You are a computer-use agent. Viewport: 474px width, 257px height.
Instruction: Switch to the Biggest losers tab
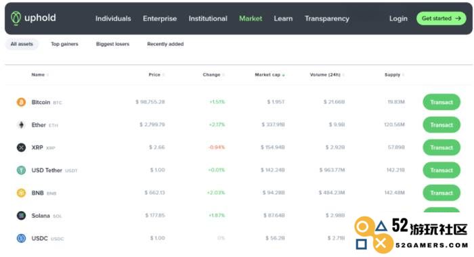(112, 44)
